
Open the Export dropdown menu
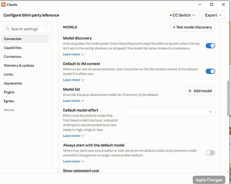tap(213, 15)
